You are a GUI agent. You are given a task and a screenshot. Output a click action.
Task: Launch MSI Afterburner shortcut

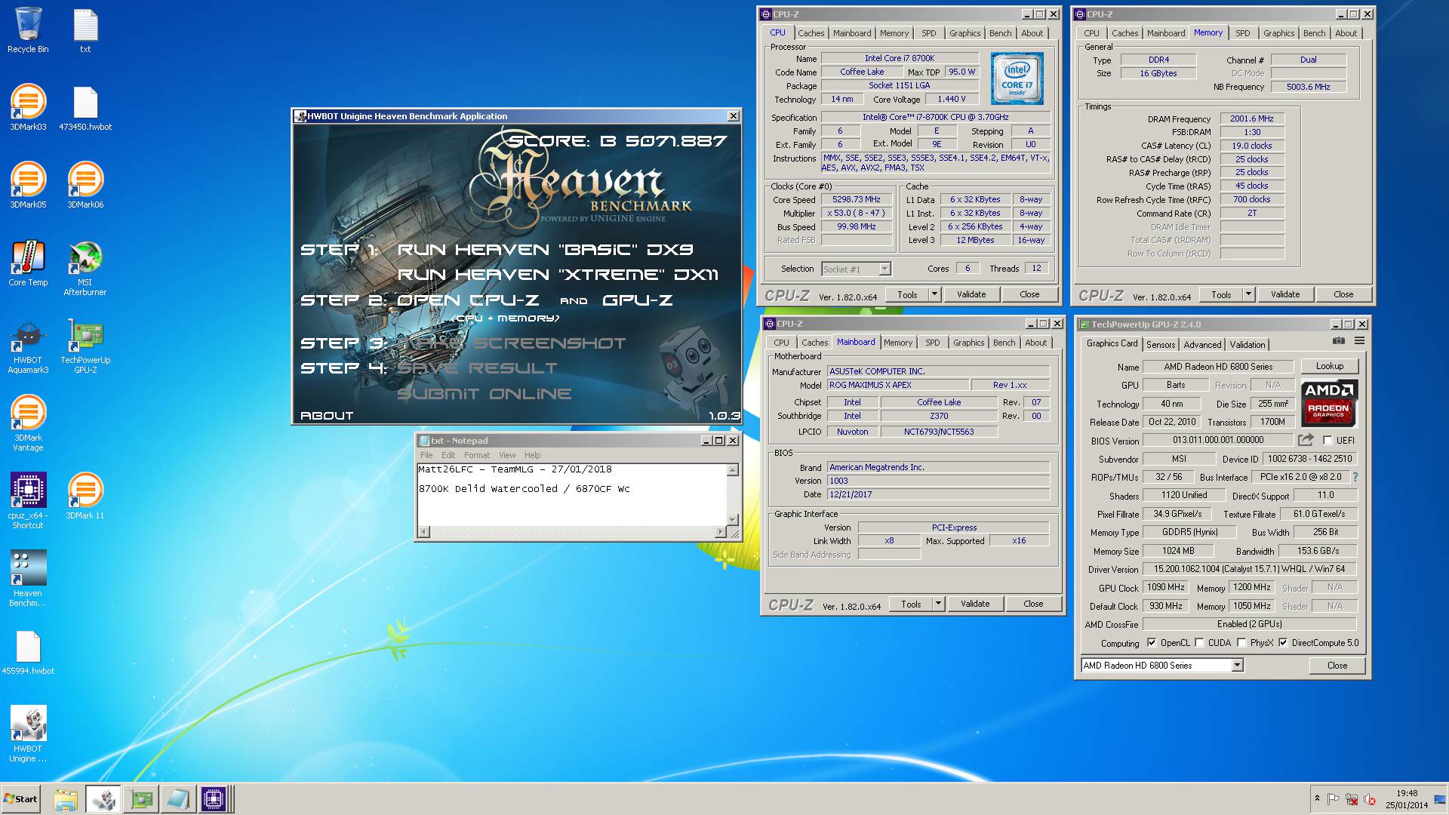pos(85,268)
